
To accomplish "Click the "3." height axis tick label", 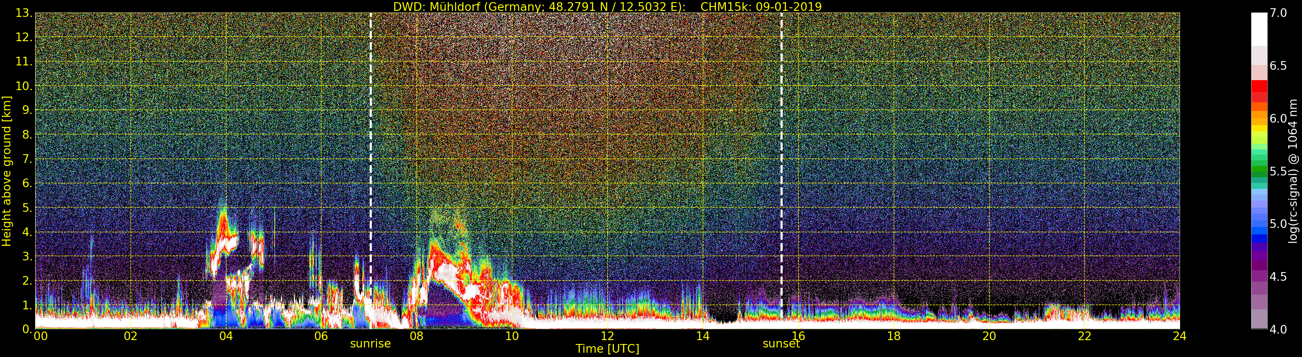I will (27, 256).
